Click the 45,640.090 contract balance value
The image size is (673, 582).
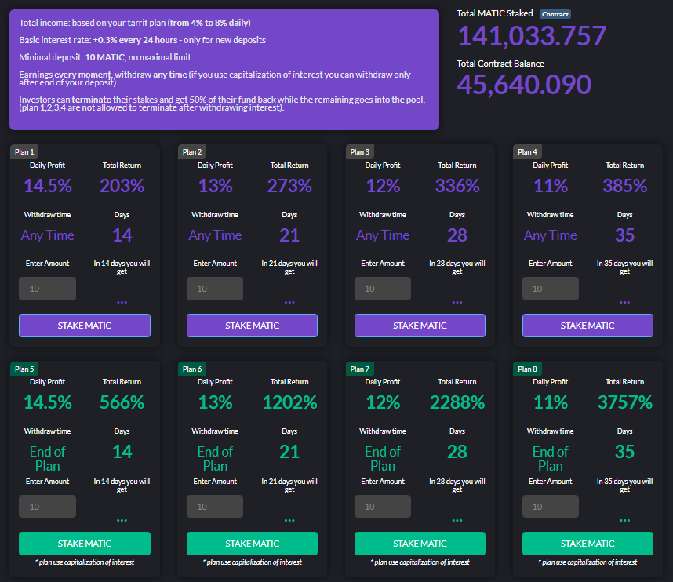[524, 85]
